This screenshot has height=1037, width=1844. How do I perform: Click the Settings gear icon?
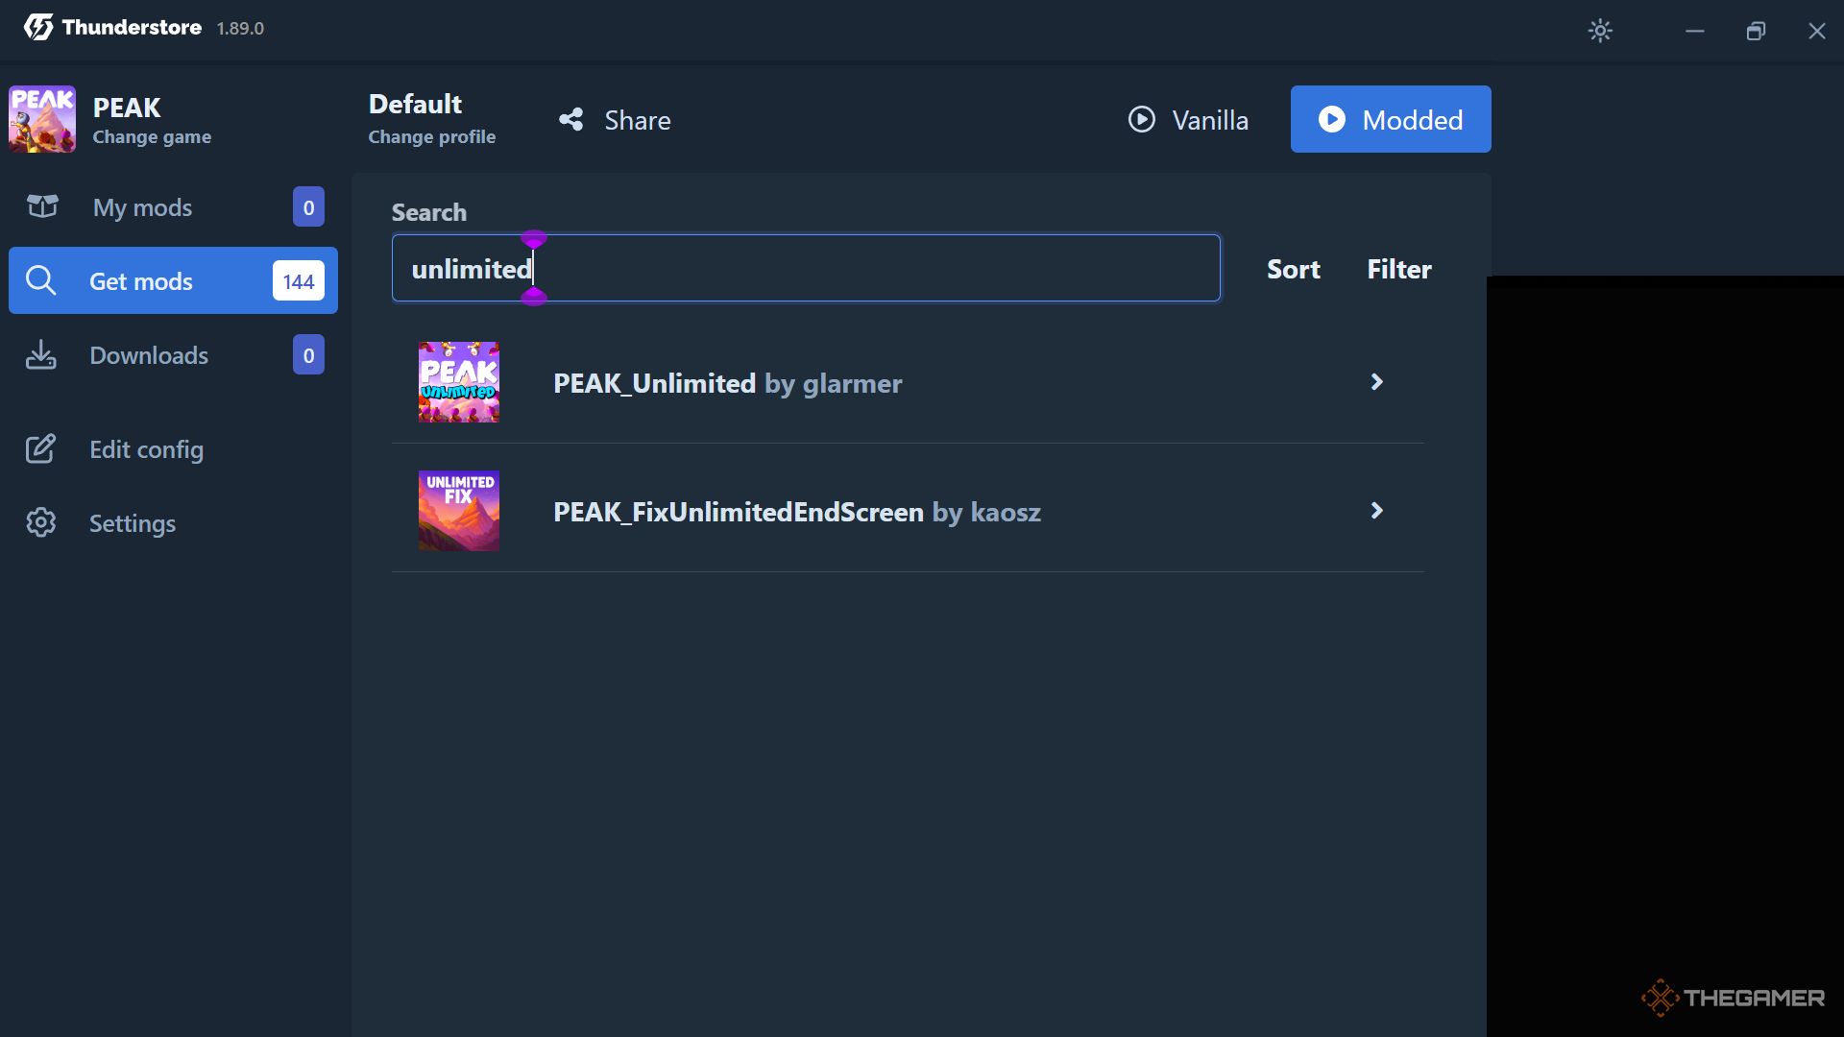click(40, 522)
